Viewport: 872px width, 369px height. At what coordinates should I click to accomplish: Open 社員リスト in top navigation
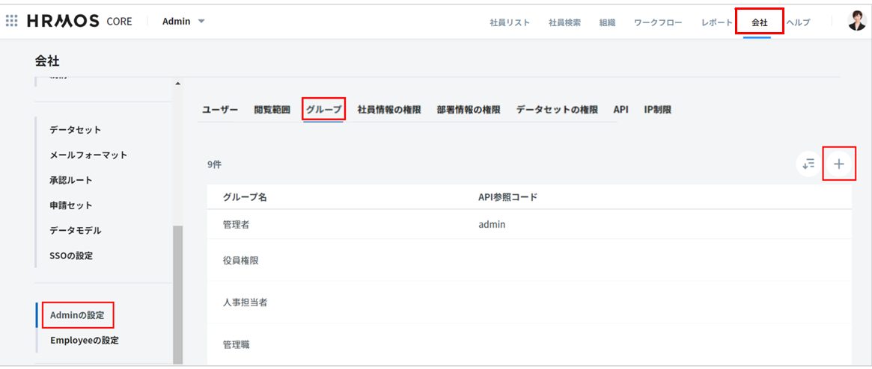[510, 22]
